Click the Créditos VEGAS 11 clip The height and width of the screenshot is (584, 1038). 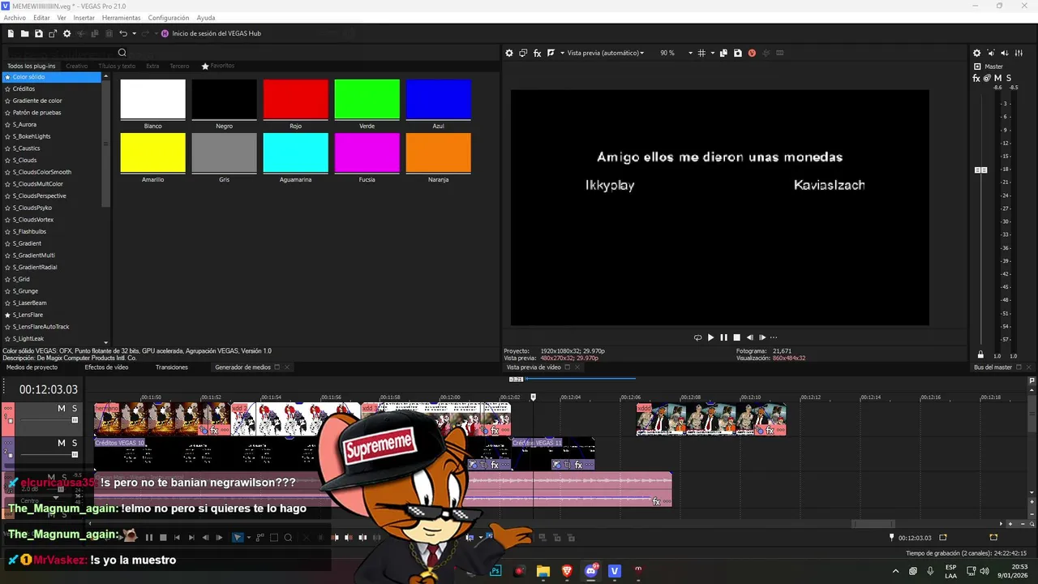pos(553,453)
